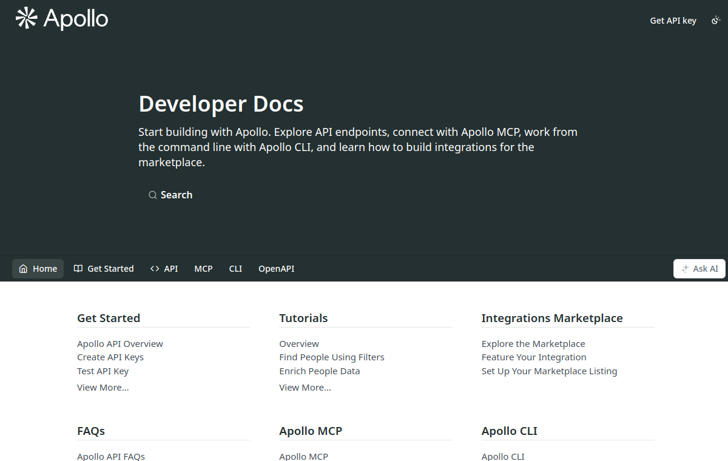The height and width of the screenshot is (461, 728).
Task: Open Set Up Your Marketplace Listing
Action: coord(550,371)
